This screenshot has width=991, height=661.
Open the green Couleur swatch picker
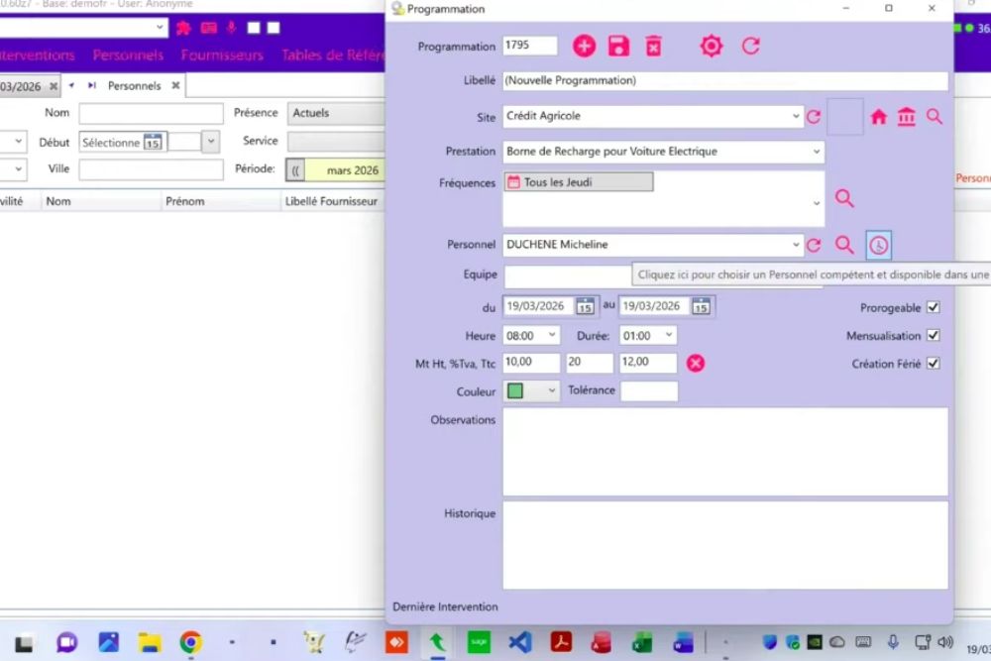532,391
